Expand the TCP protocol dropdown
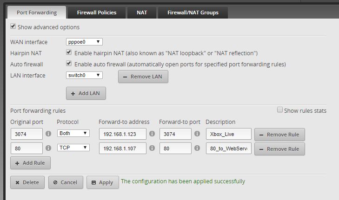Viewport: 339px width, 200px height. (x=73, y=148)
